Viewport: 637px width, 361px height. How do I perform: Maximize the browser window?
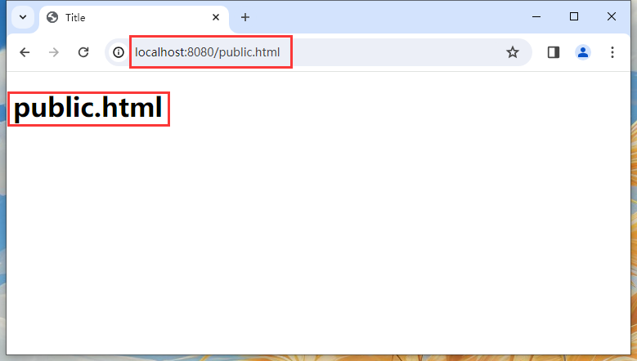coord(573,16)
